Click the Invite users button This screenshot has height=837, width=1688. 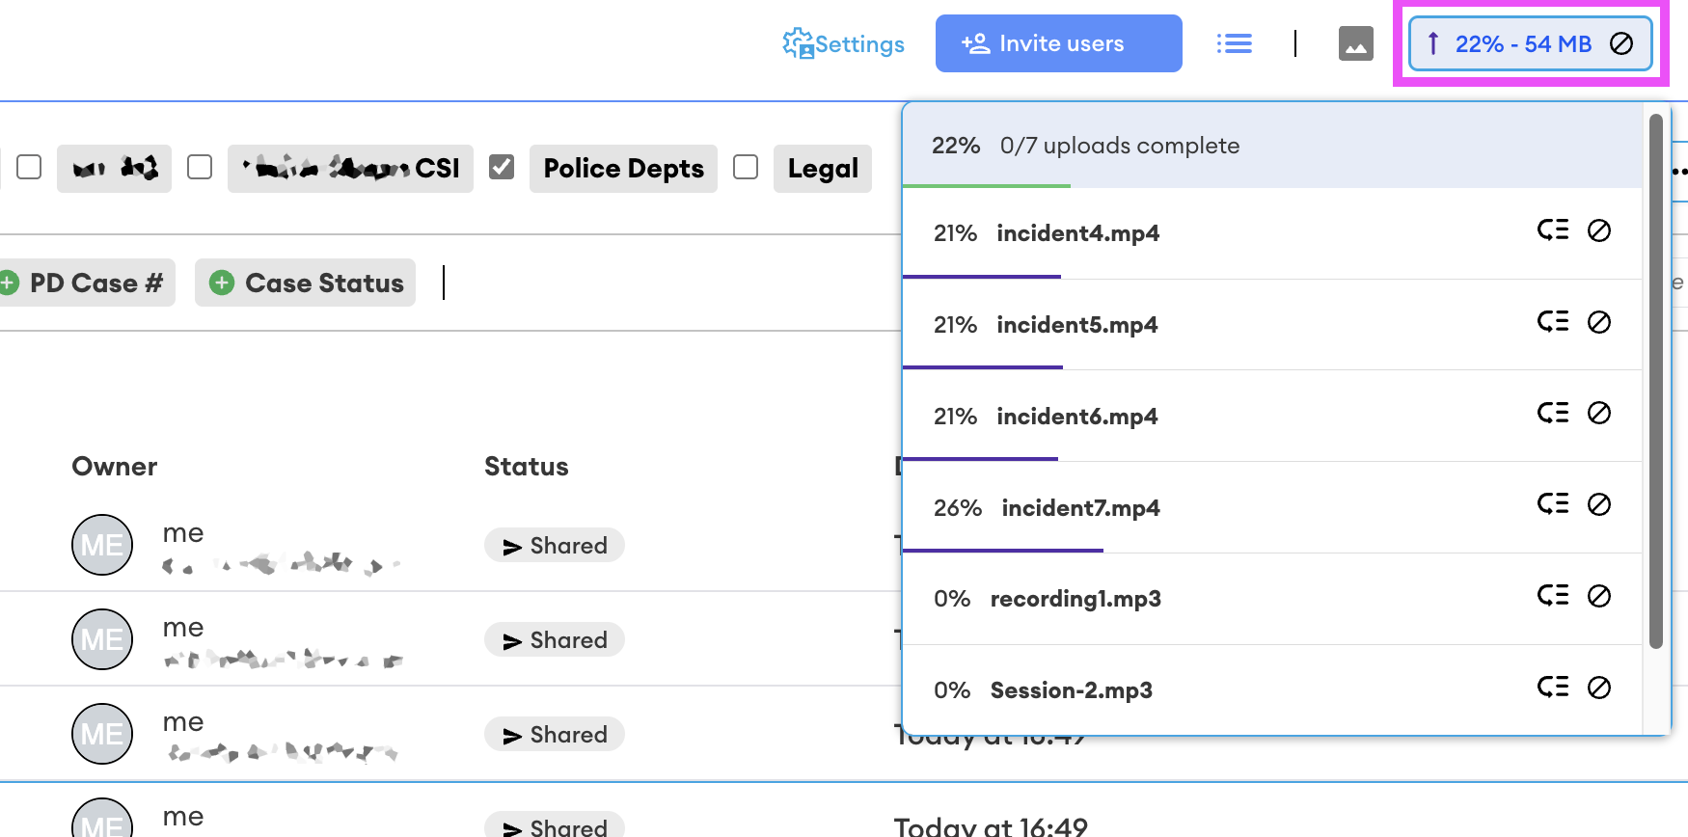(x=1058, y=43)
